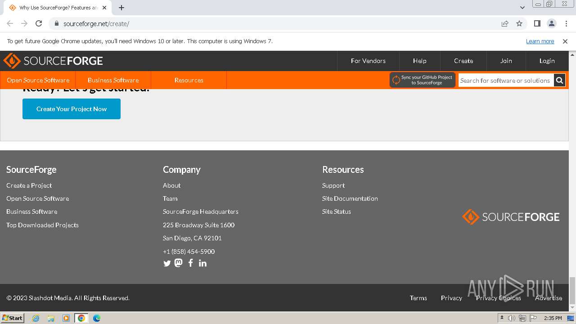Click the Facebook icon in footer
Screen dimensions: 576x324
click(x=191, y=263)
